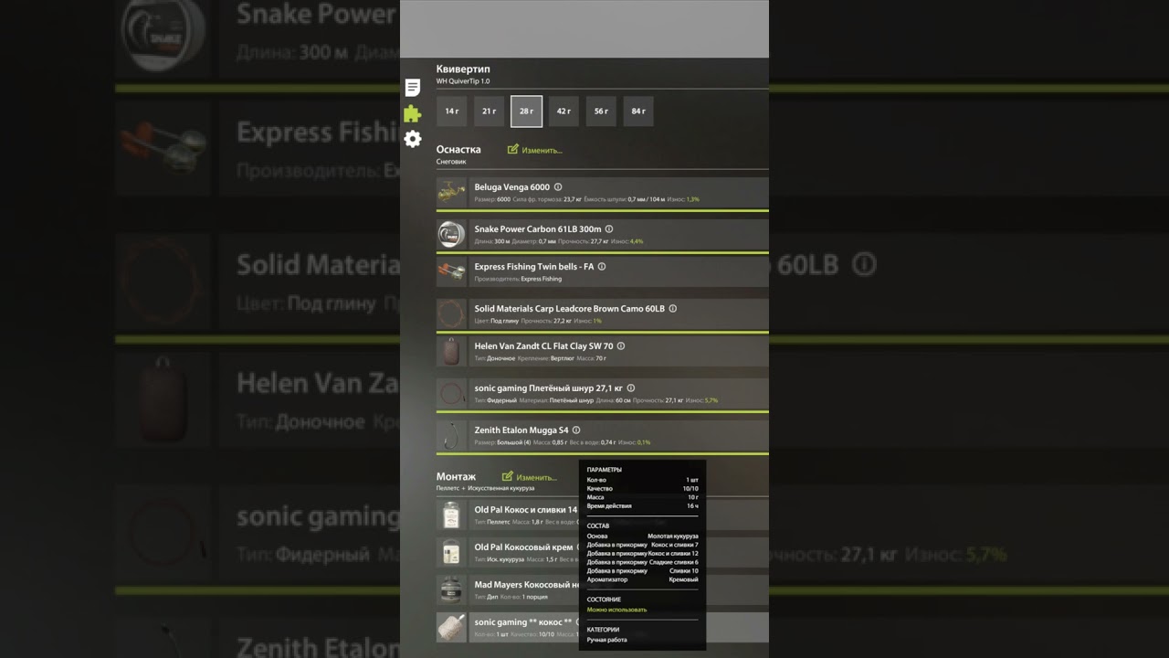Select the 28 г quiver tip

526,111
